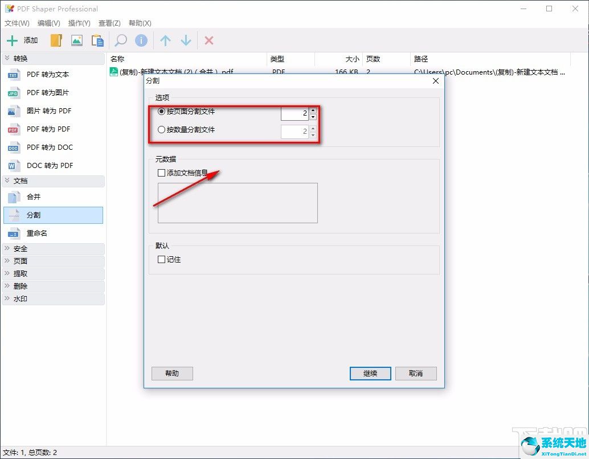Check the 添加文档信息 checkbox

[x=162, y=173]
